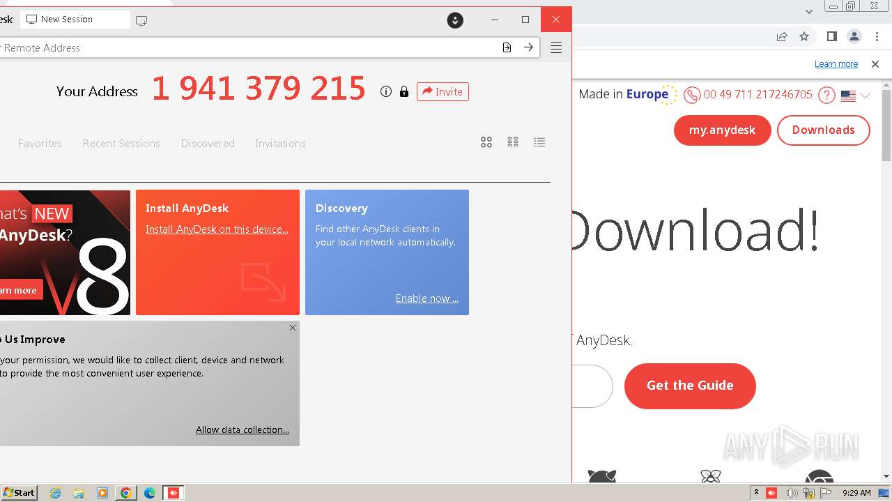Click the Install AnyDesk card heading
This screenshot has width=892, height=502.
tap(187, 208)
